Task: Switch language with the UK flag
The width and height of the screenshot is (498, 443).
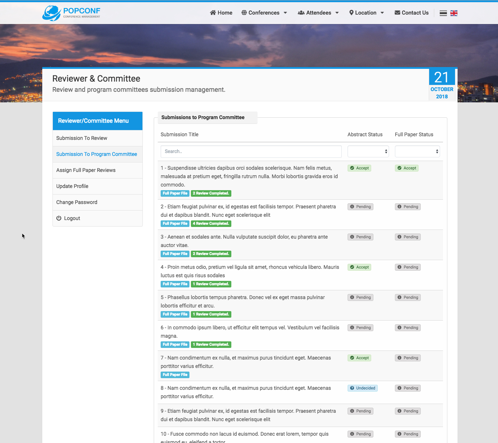Action: point(454,13)
